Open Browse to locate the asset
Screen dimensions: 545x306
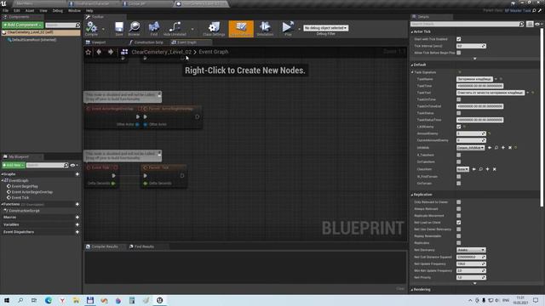tap(135, 28)
